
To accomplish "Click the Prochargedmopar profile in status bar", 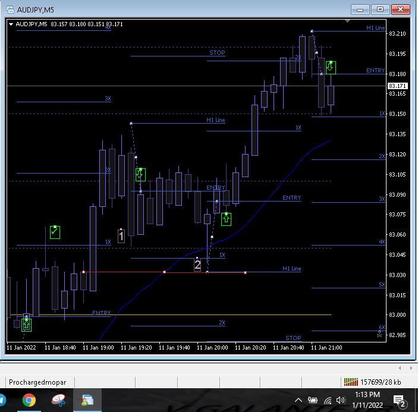I will [37, 382].
